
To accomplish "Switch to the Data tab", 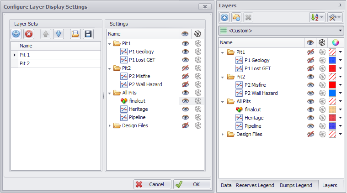I will [x=226, y=185].
